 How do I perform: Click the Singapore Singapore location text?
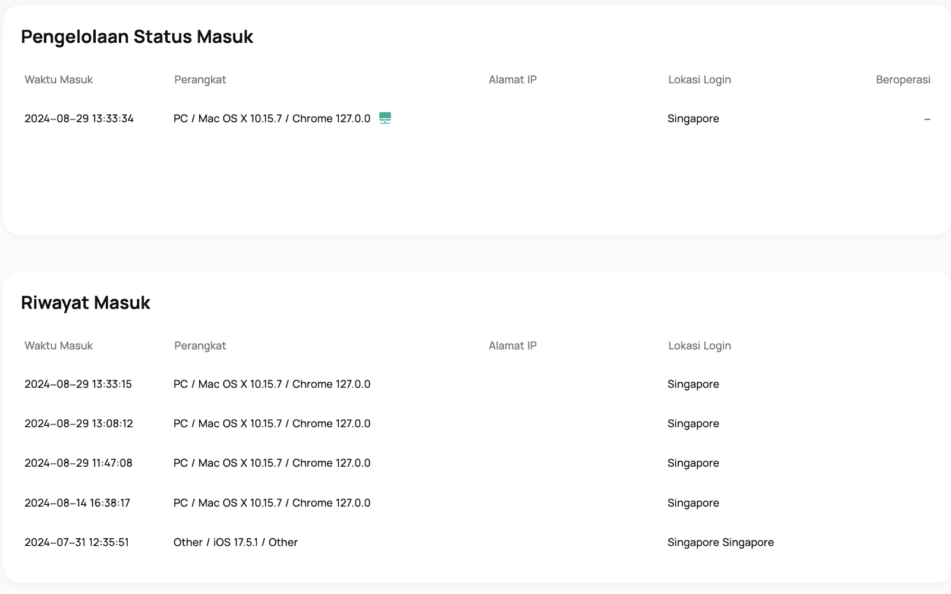click(720, 542)
